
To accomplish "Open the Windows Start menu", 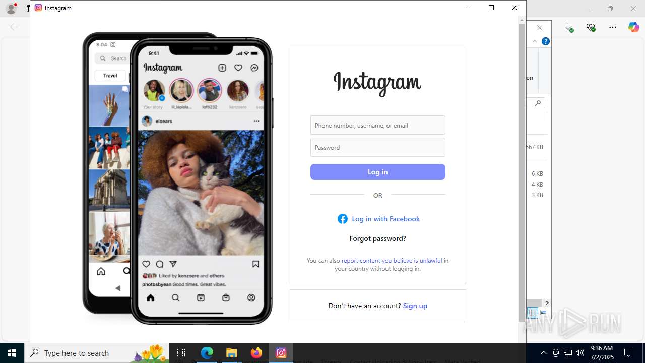I will coord(12,353).
